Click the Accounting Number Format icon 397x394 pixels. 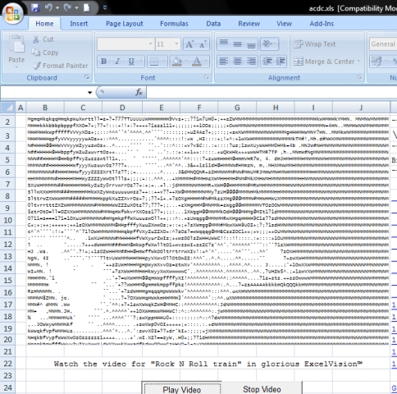[x=376, y=62]
